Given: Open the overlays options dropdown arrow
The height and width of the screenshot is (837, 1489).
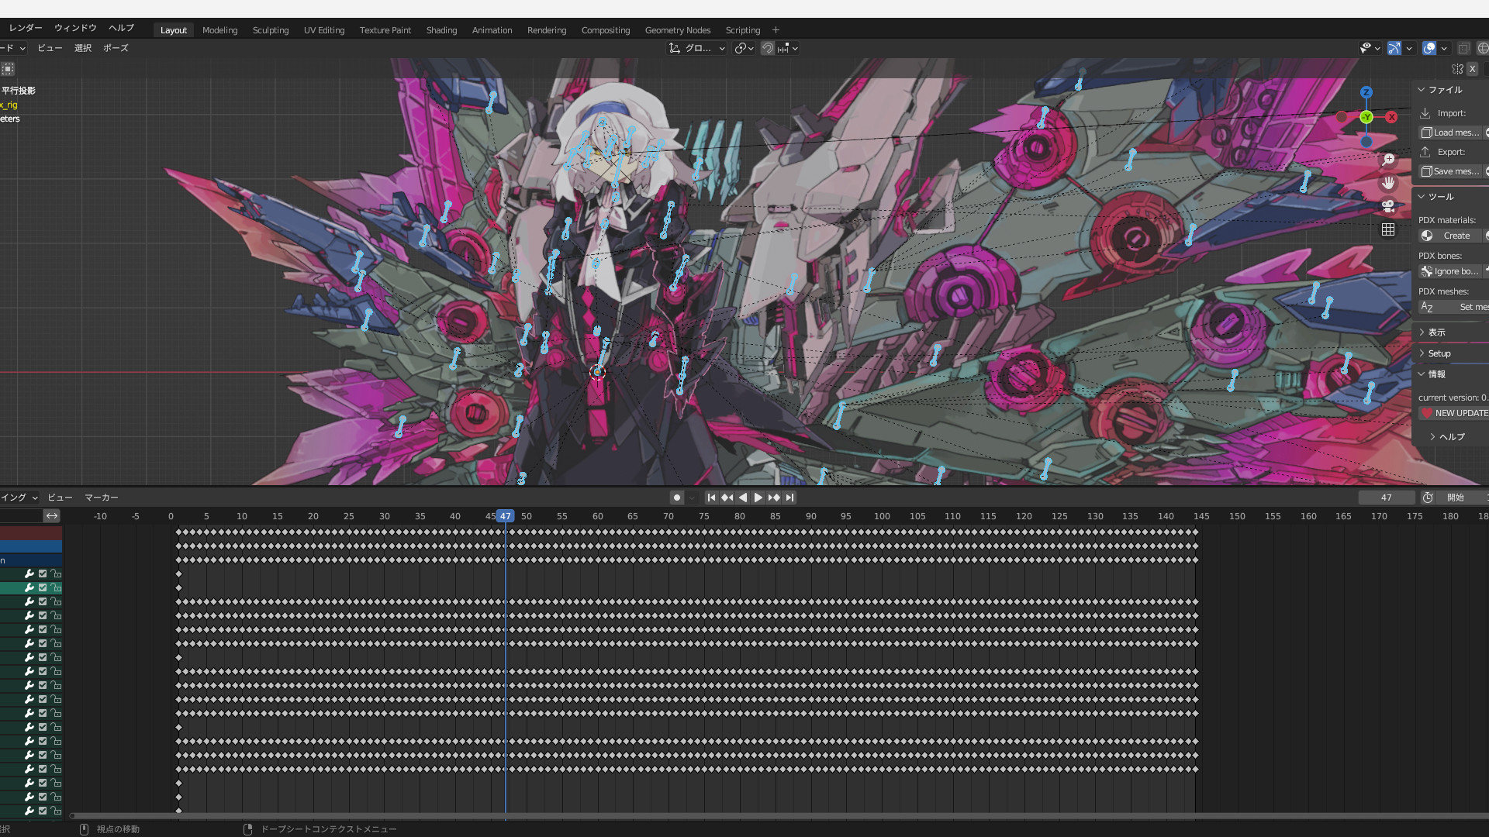Looking at the screenshot, I should [1444, 48].
